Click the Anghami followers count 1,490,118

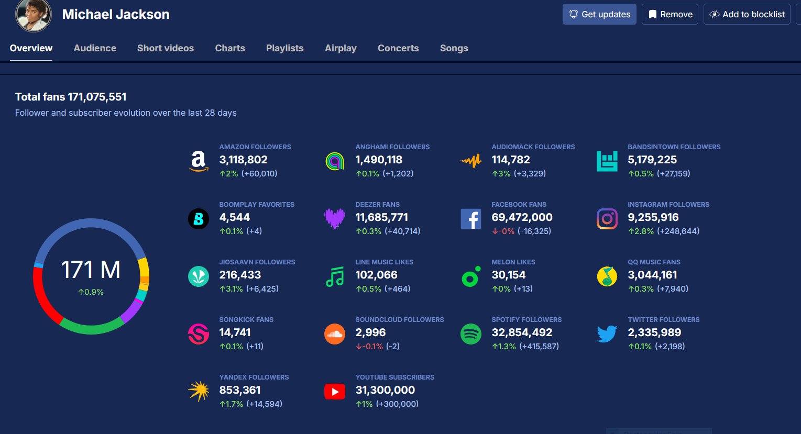click(x=379, y=160)
